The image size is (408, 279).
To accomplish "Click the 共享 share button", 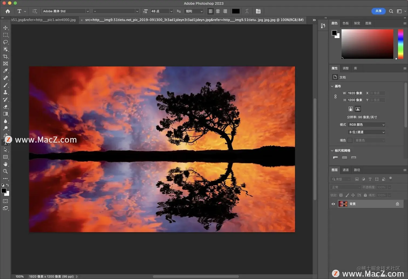I will tap(379, 11).
